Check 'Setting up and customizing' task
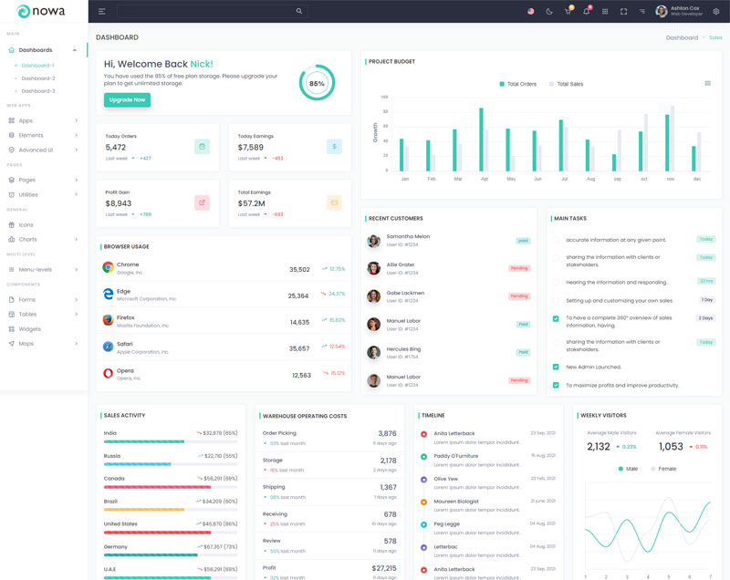Viewport: 730px width, 580px height. (556, 300)
